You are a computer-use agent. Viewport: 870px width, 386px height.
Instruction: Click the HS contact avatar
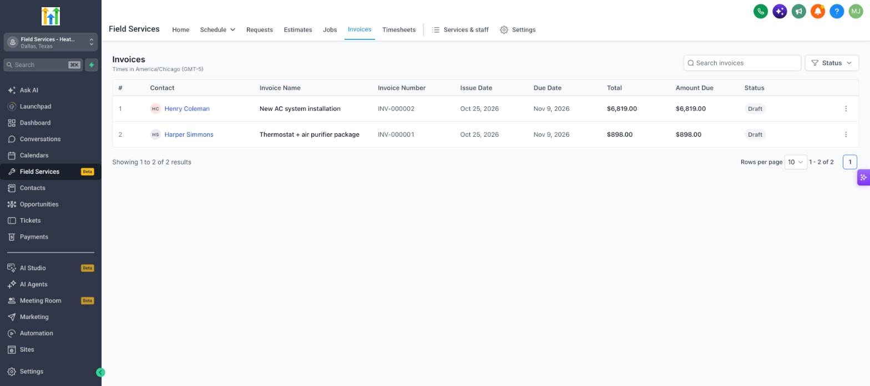[x=155, y=135]
